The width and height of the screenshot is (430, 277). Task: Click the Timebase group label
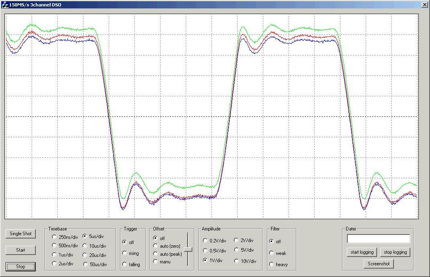[x=57, y=229]
